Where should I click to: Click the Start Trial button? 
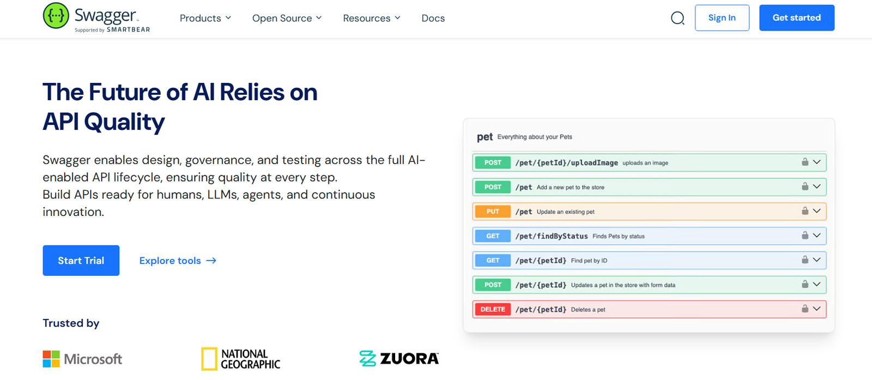click(81, 261)
